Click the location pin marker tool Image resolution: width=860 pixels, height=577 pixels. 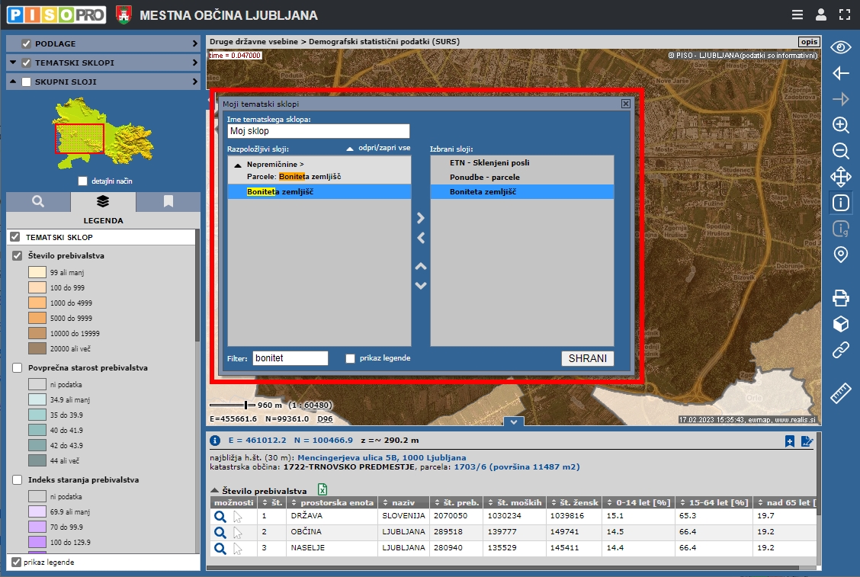(x=840, y=255)
